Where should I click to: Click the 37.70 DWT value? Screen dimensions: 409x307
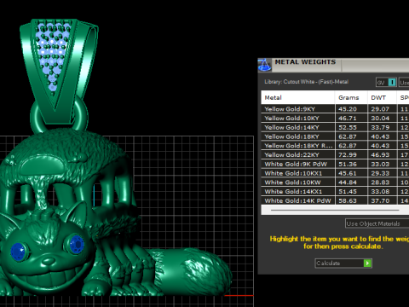[380, 200]
